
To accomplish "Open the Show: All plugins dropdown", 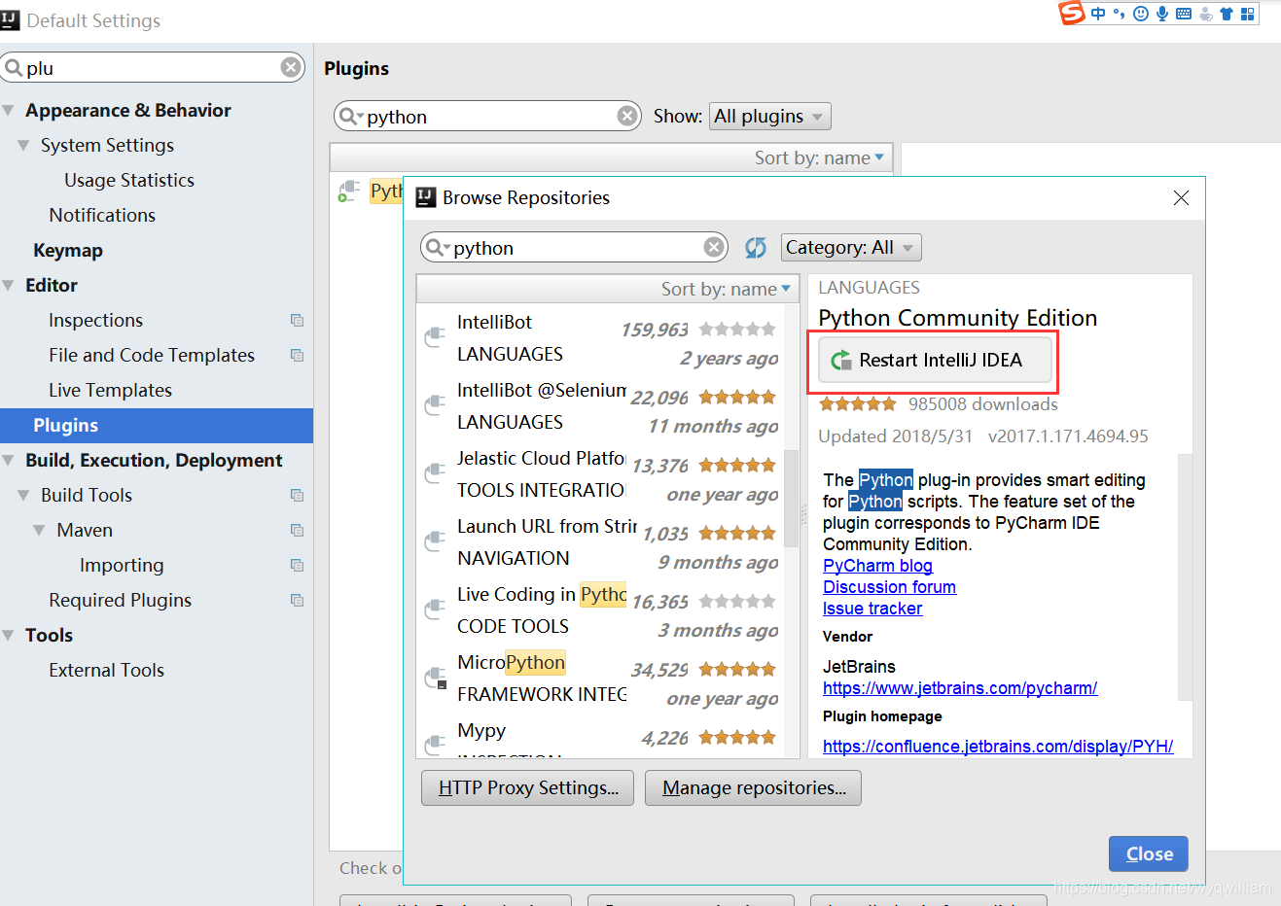I will [x=770, y=117].
